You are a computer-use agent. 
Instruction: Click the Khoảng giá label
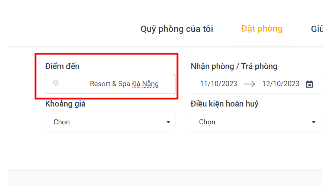coord(65,104)
